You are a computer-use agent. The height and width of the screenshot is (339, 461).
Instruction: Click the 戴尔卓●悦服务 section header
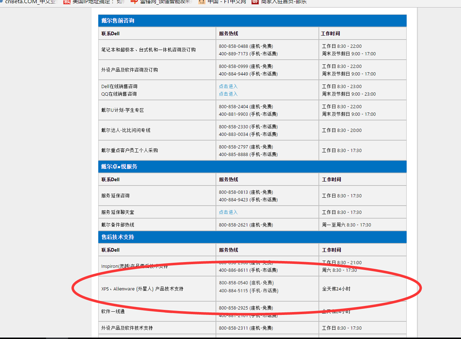click(x=252, y=166)
